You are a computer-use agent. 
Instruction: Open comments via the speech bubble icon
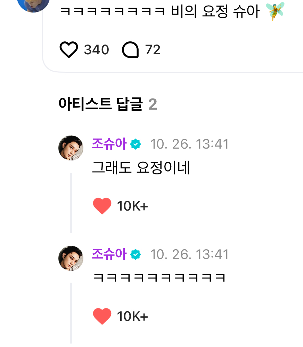pos(130,50)
